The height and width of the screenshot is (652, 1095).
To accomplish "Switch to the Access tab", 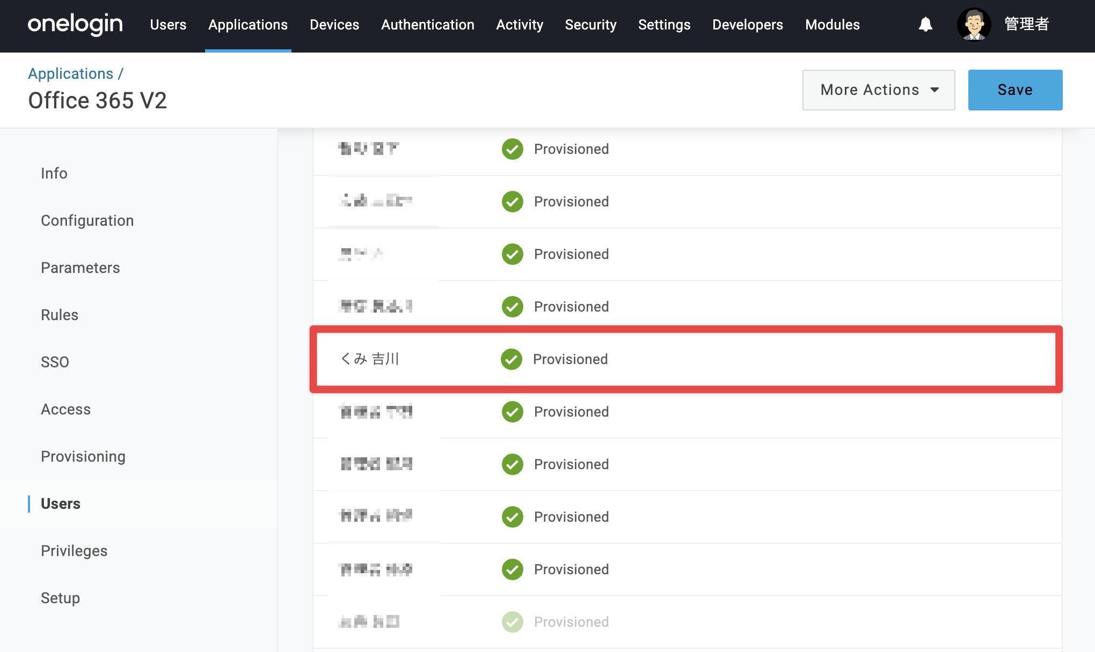I will [66, 409].
